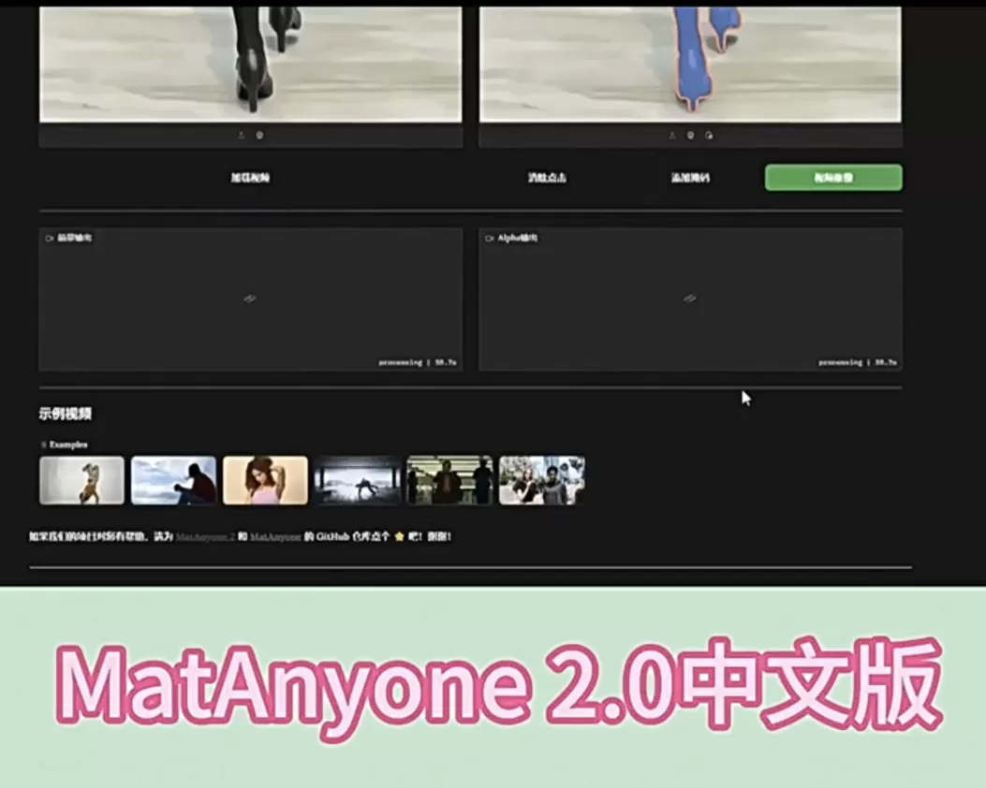The height and width of the screenshot is (788, 986).
Task: Click processing status text in Alpha output
Action: click(857, 362)
